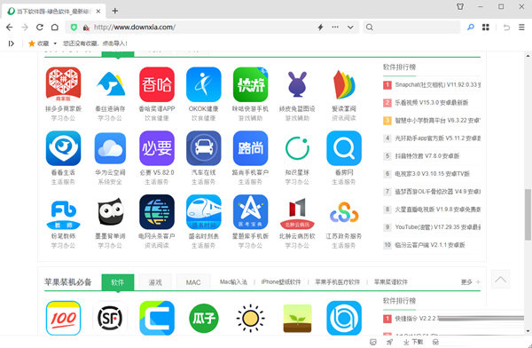Screen dimensions: 532x348
Task: Click the blue search magnifier button
Action: [x=471, y=27]
